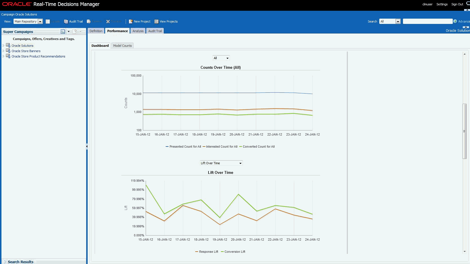This screenshot has width=470, height=264.
Task: Click the dmuser username text
Action: coord(427,4)
